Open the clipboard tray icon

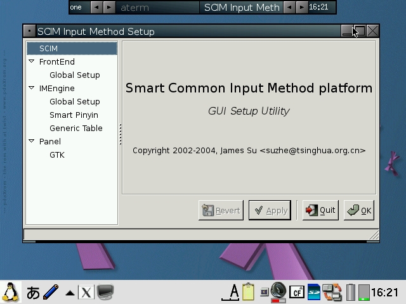(248, 292)
